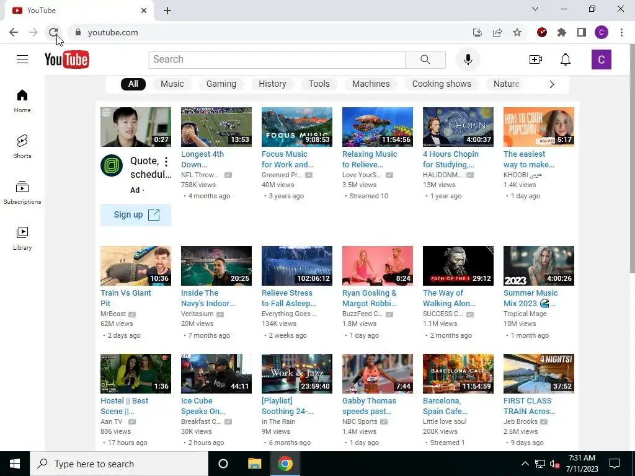635x476 pixels.
Task: Open the Chrome side panel icon
Action: click(582, 32)
